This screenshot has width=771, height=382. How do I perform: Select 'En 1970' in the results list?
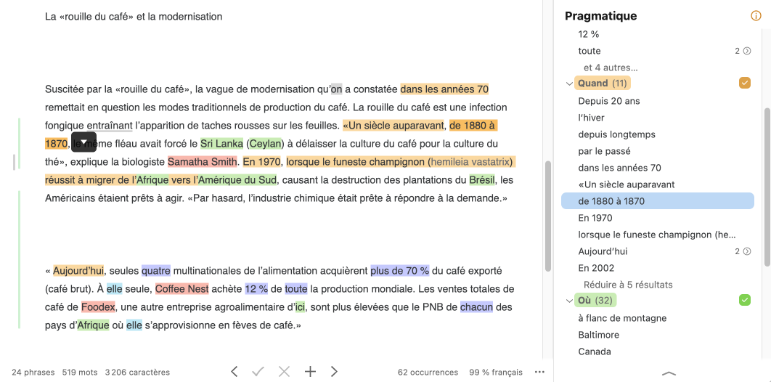pos(595,218)
